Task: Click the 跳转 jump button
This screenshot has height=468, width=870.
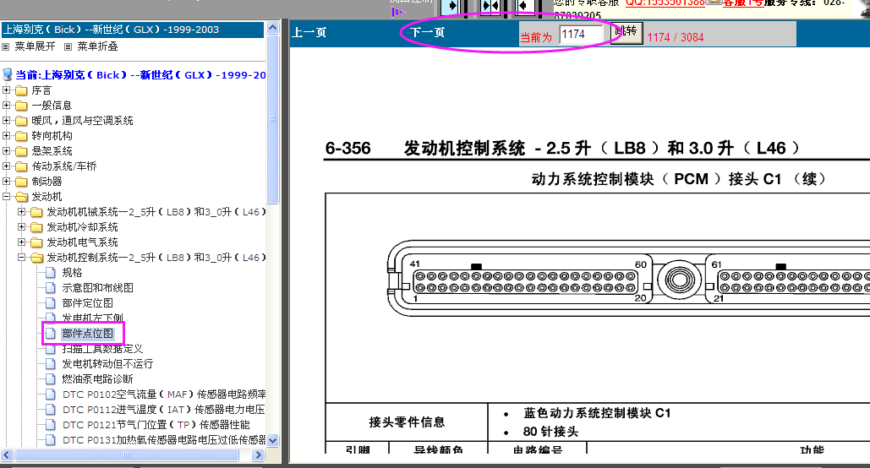Action: [x=627, y=31]
